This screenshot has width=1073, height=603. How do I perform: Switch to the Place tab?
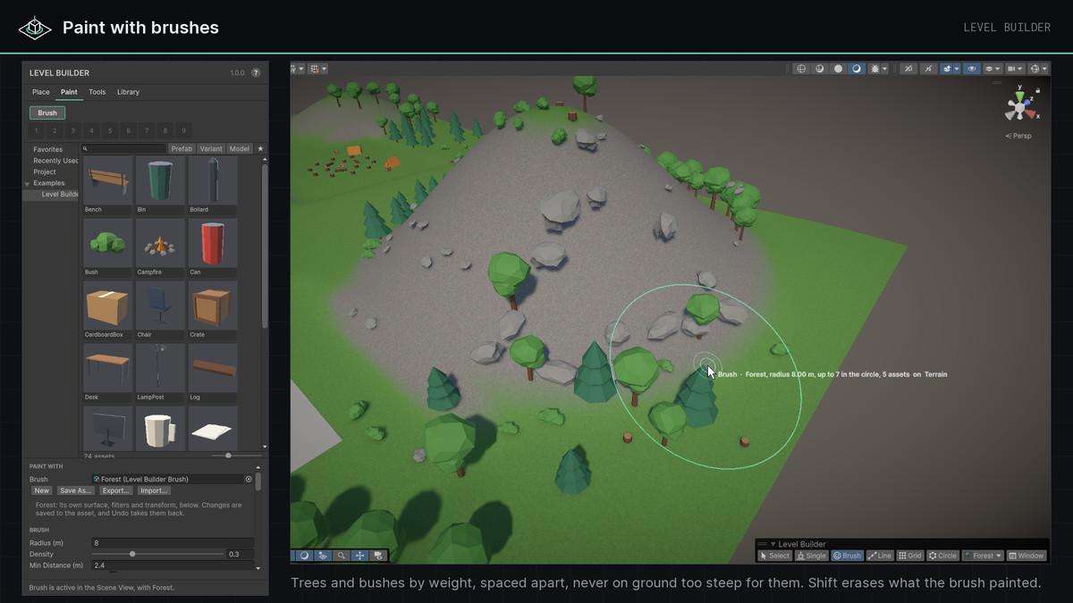[41, 92]
